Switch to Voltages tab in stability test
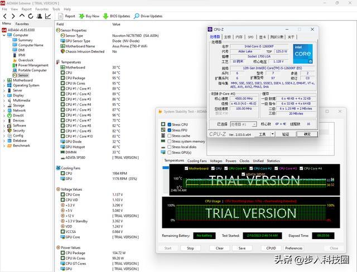Image resolution: width=357 pixels, height=272 pixels. [x=216, y=161]
